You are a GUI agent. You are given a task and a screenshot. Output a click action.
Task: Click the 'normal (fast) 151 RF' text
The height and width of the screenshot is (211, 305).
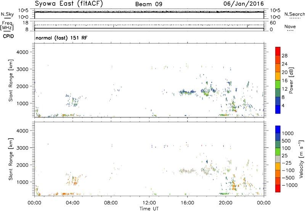(x=61, y=38)
